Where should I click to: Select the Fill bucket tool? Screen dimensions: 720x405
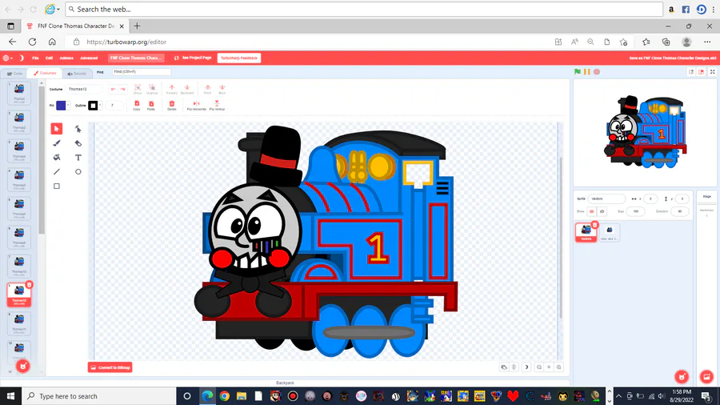pos(57,158)
